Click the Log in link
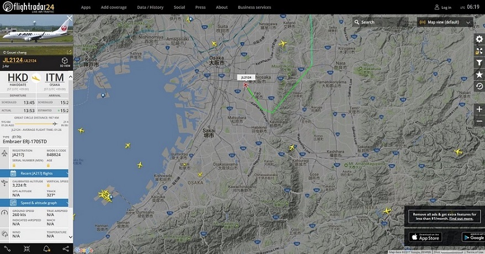This screenshot has height=254, width=485. pyautogui.click(x=443, y=7)
